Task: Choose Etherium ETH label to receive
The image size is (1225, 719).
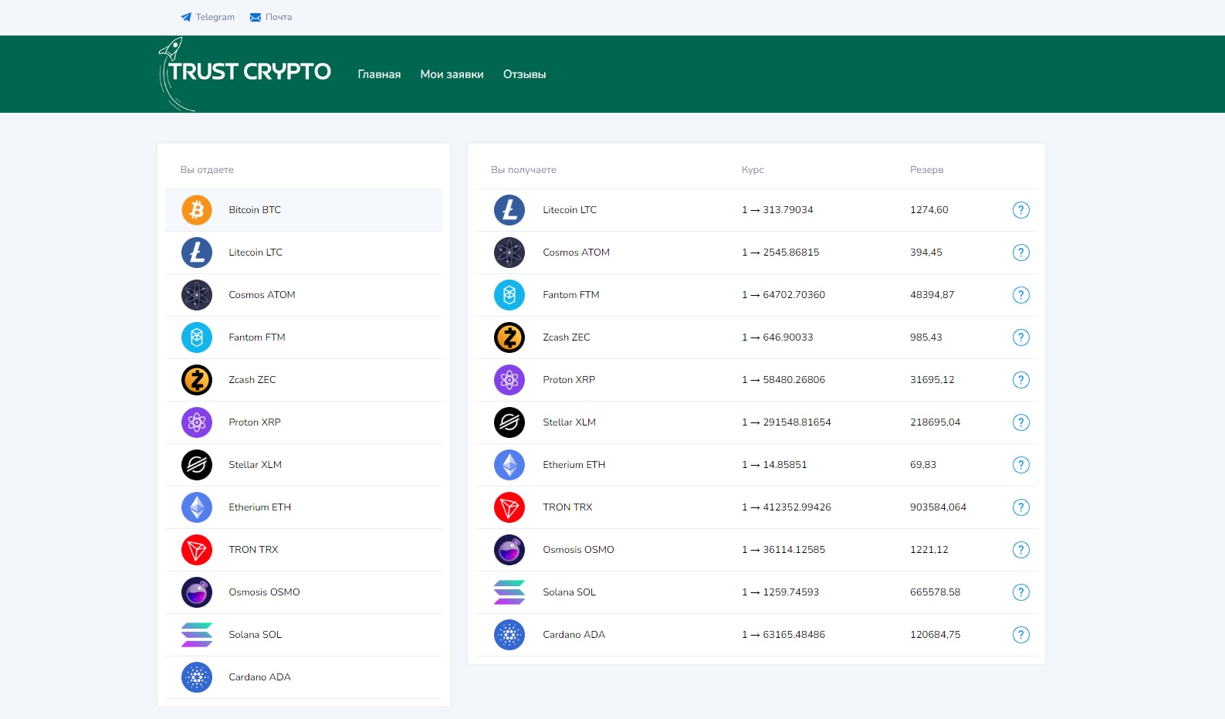Action: pyautogui.click(x=574, y=465)
